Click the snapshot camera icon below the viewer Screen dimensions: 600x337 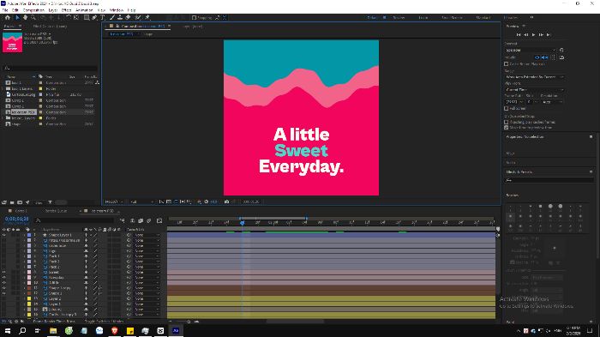pos(226,202)
